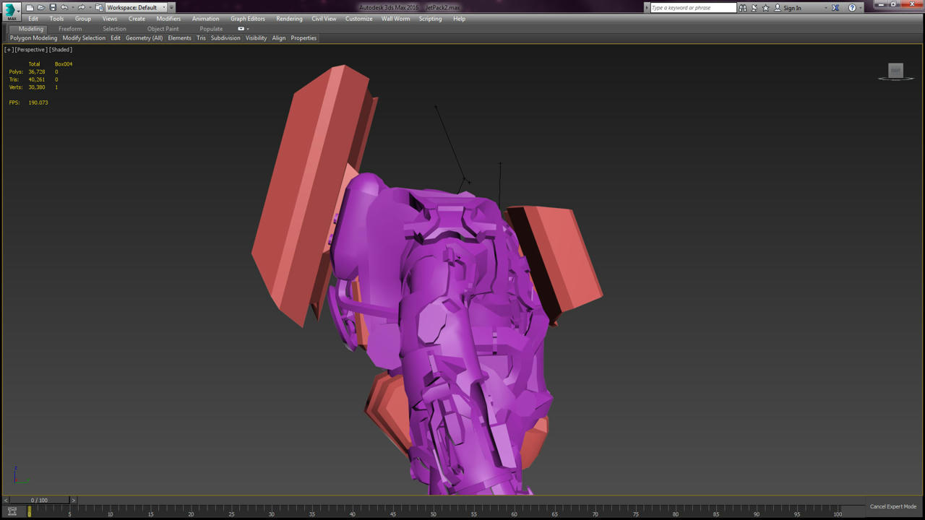Click the [Perspective] viewport label
Viewport: 925px width, 520px height.
tap(31, 50)
